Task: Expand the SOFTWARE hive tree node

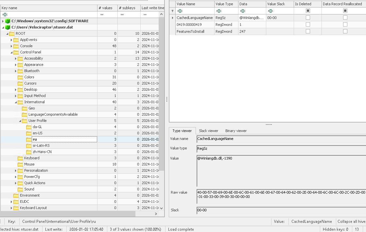Action: point(3,21)
